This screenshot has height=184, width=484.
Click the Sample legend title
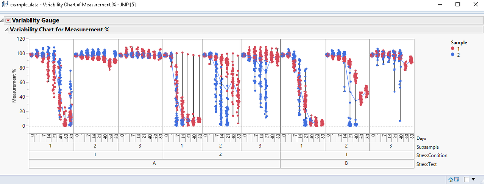(x=459, y=42)
